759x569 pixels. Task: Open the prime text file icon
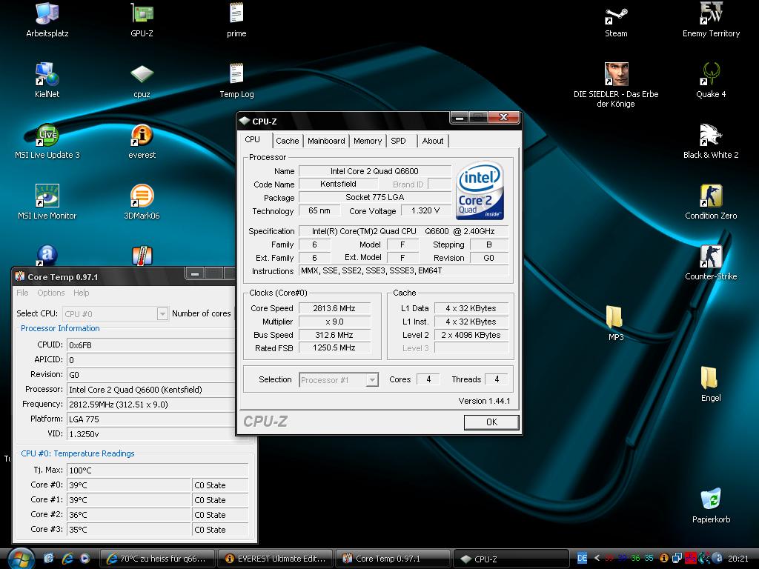click(x=236, y=20)
